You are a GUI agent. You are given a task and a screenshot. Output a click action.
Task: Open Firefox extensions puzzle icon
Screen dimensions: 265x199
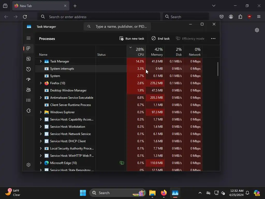click(x=240, y=17)
